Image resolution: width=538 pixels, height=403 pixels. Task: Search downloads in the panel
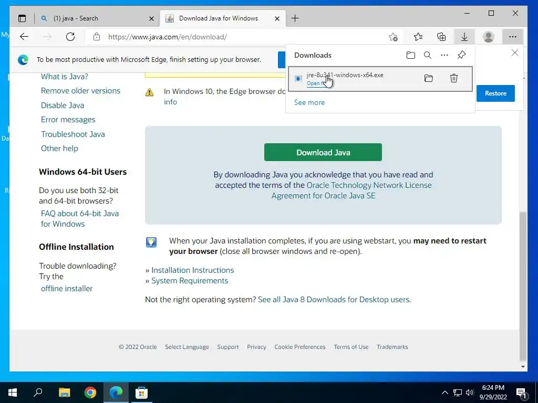[428, 55]
